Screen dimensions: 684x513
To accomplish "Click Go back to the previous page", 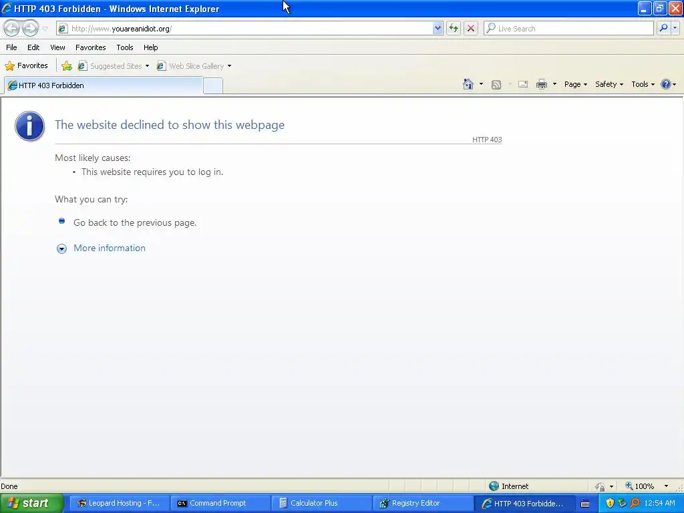I will pos(135,222).
